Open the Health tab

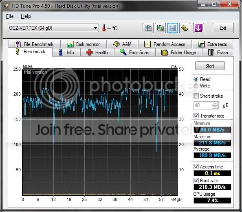97,52
